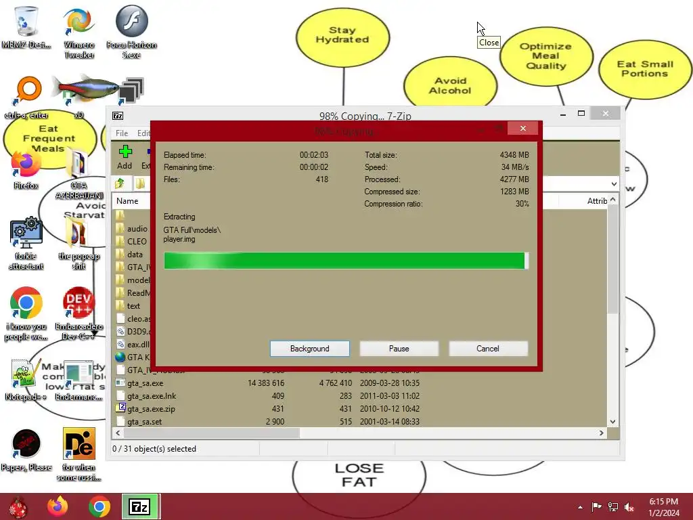Click the vertical scrollbar thumb in file list
693x520 pixels.
(x=612, y=259)
